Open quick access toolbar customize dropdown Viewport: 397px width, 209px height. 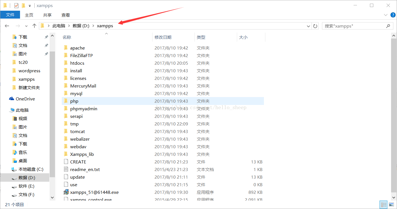click(x=30, y=6)
